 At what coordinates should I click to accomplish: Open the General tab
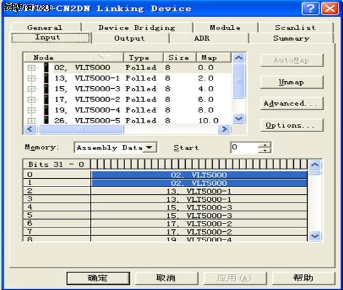click(45, 27)
